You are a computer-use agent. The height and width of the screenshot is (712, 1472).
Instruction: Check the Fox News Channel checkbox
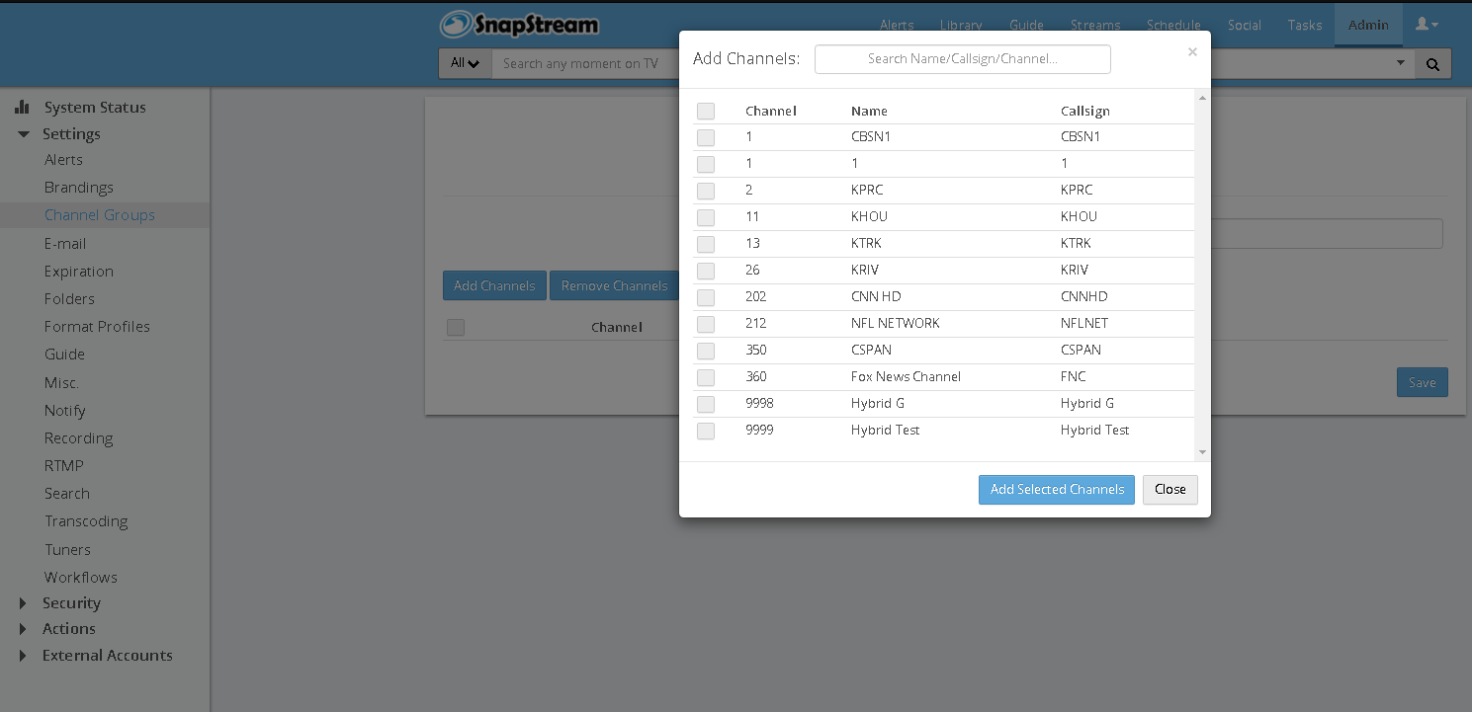(x=706, y=377)
